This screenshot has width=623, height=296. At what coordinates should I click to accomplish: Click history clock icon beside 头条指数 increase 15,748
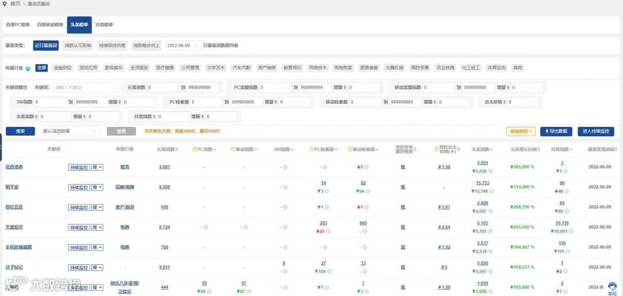(x=492, y=192)
